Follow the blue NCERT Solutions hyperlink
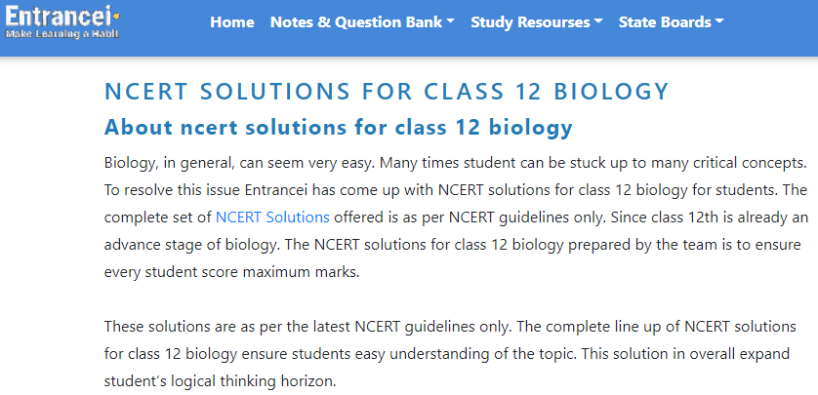818x395 pixels. [x=272, y=217]
